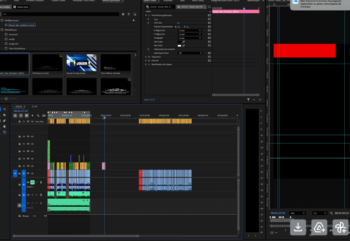Enable voice-over record on Audio 1
350x241 pixels.
pos(41,182)
